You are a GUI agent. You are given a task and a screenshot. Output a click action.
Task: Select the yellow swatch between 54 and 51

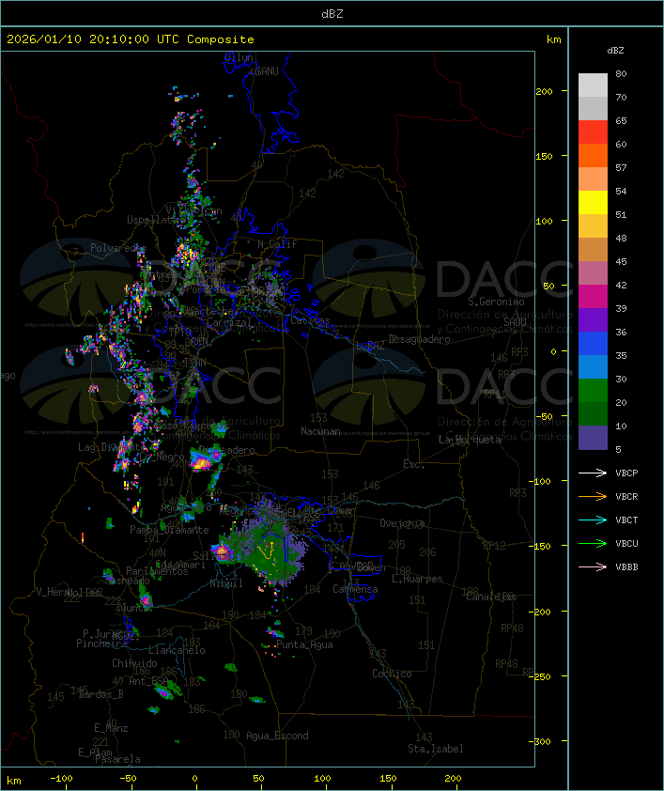593,203
